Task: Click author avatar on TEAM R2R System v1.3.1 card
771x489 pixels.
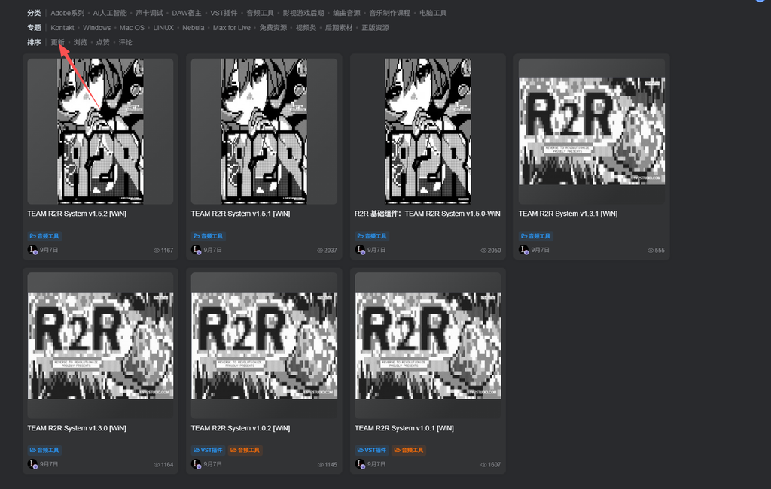Action: click(524, 250)
